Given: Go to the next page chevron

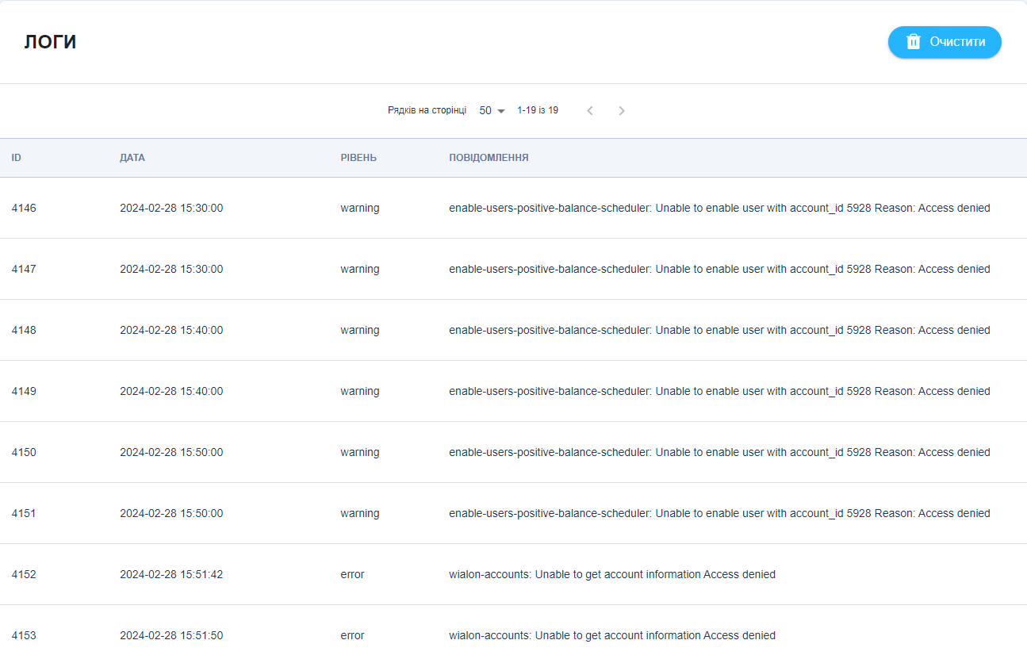Looking at the screenshot, I should point(622,111).
